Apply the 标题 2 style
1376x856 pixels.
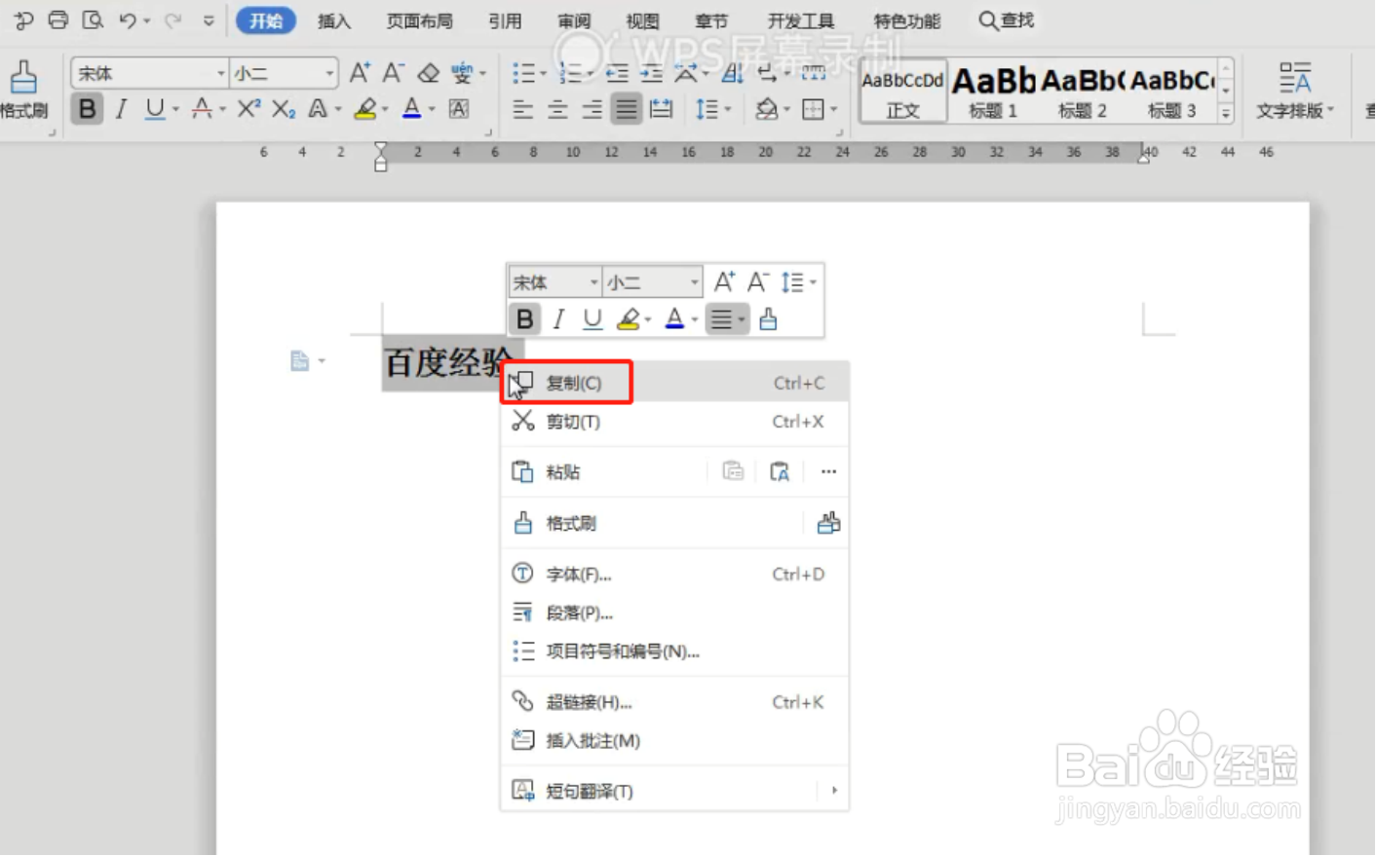1083,92
